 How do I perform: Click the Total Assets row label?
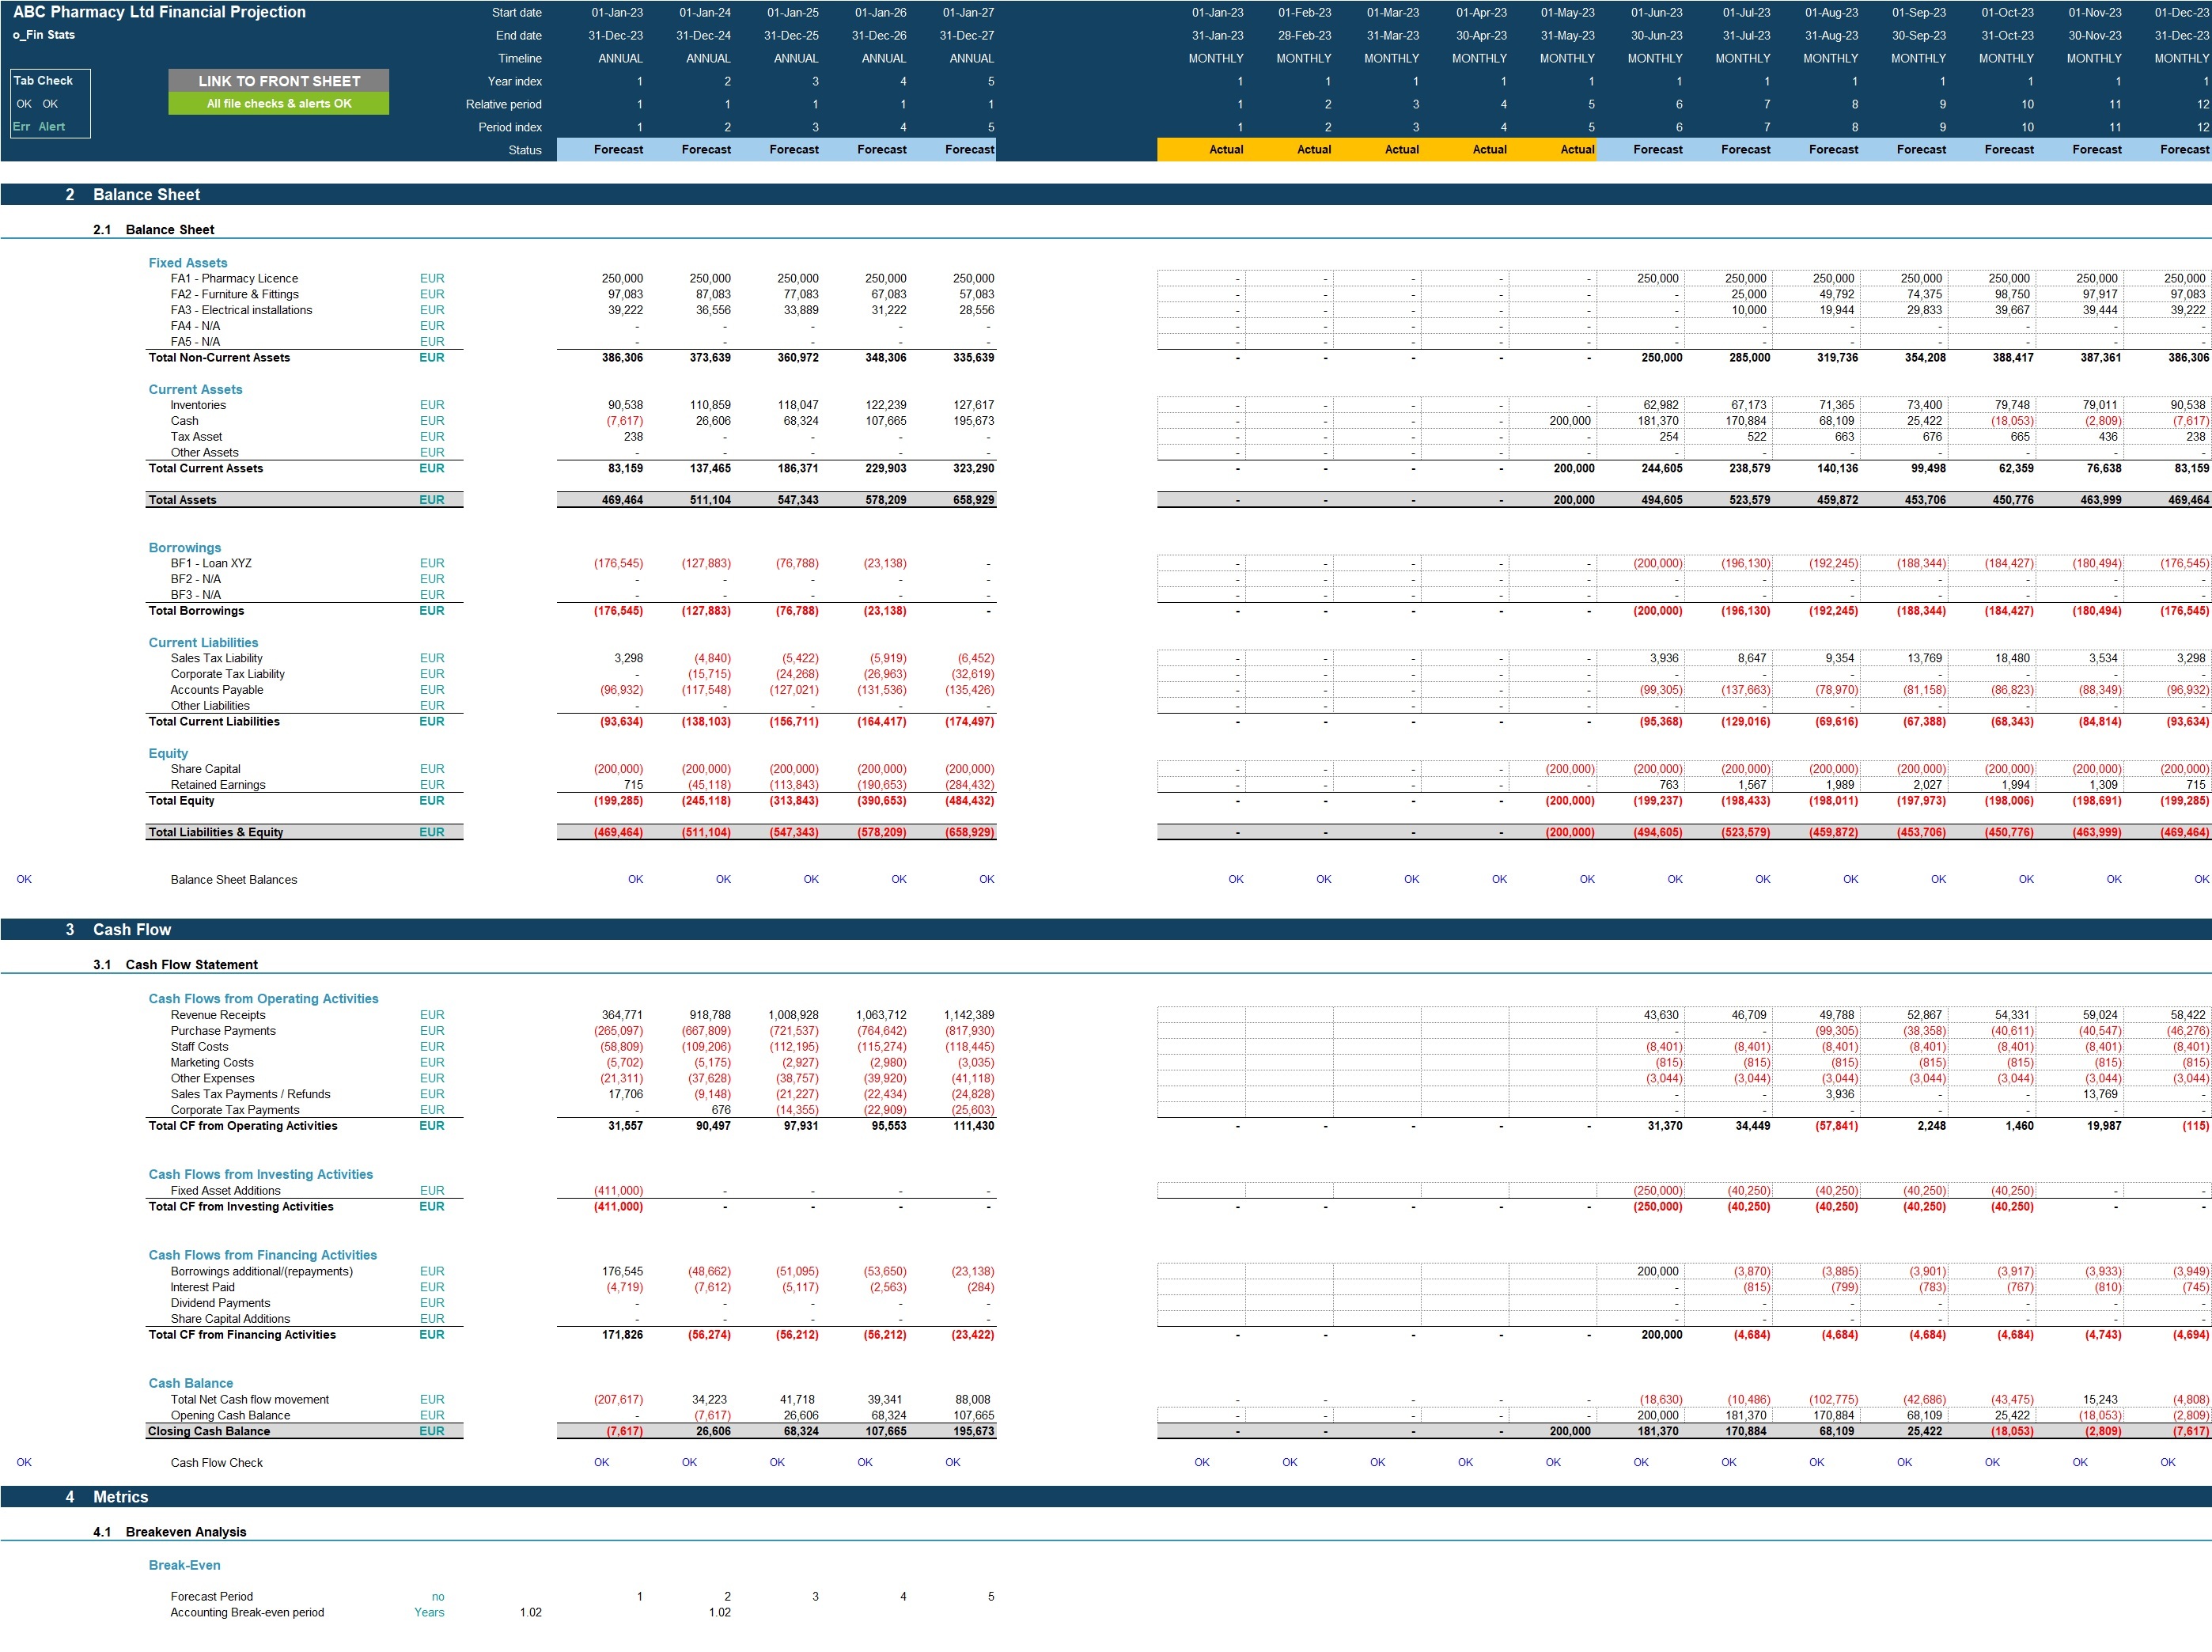pos(182,500)
